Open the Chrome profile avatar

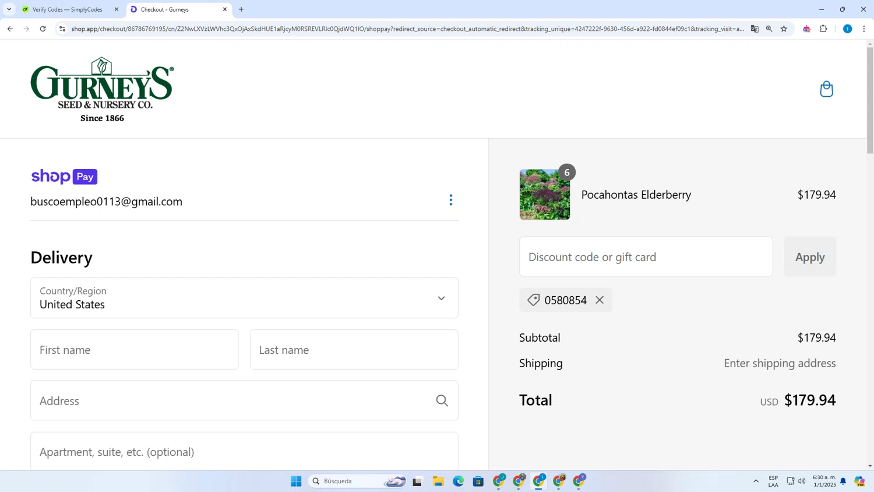point(847,29)
